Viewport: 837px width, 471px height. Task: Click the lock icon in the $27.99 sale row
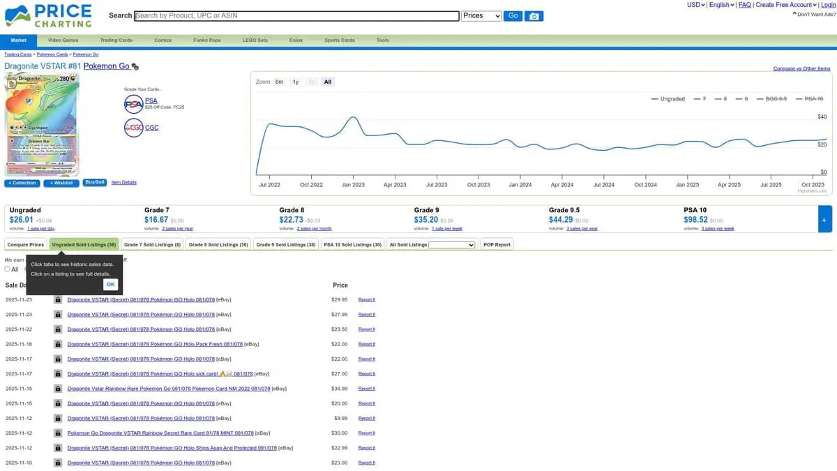58,314
